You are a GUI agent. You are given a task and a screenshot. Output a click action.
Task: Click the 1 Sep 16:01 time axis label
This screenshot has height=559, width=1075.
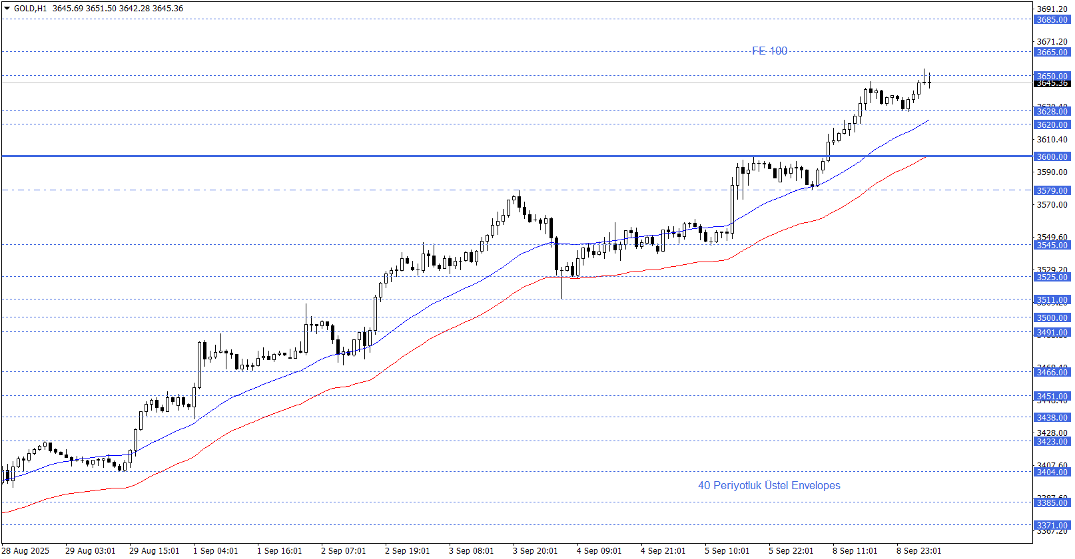tap(279, 550)
